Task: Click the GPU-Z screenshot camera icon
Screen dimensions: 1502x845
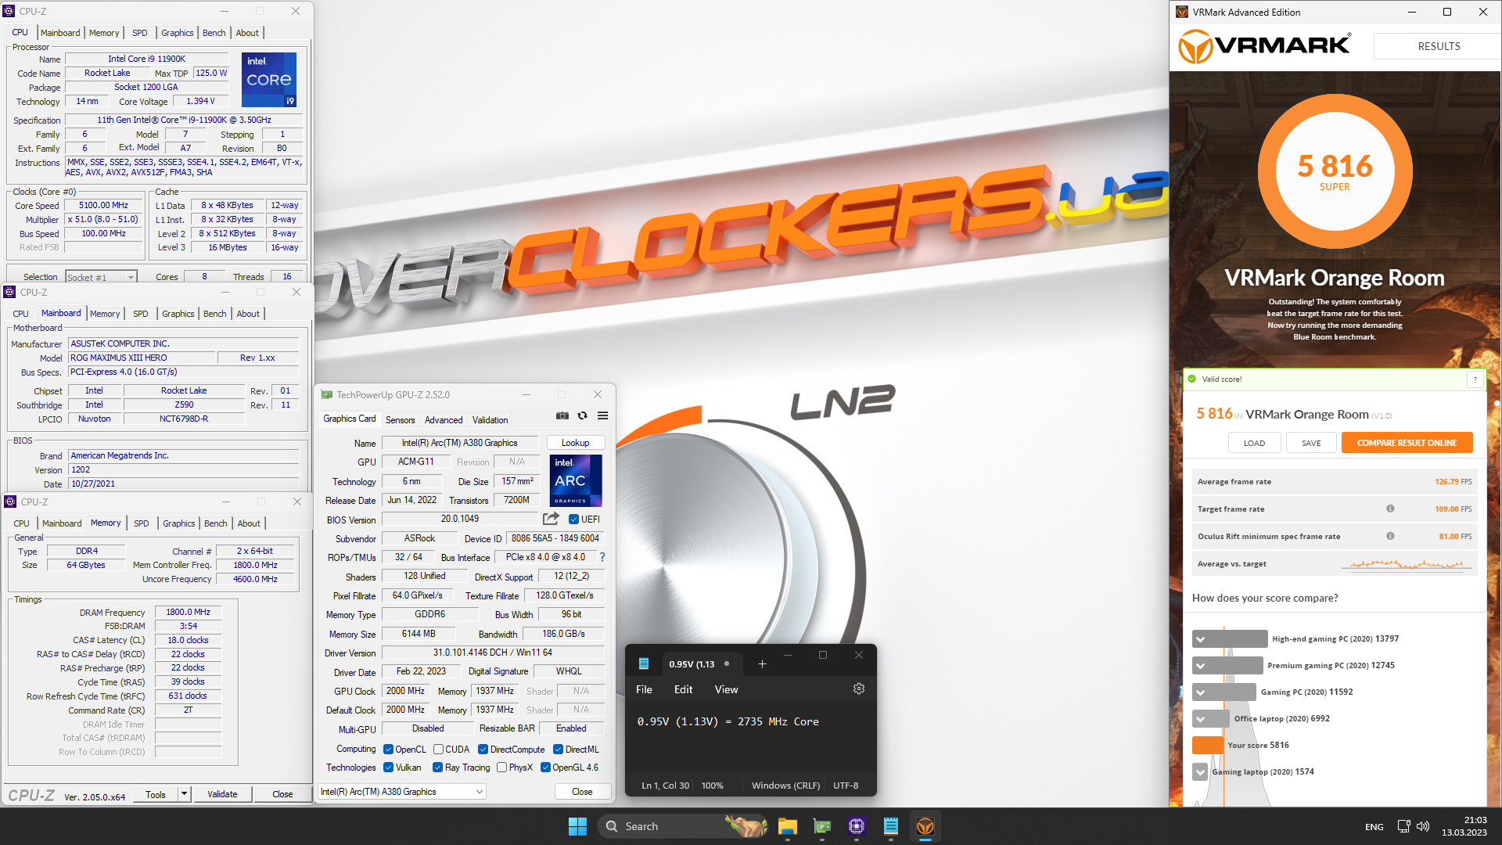Action: pos(562,415)
